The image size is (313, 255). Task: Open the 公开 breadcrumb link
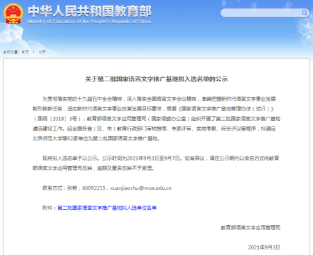coord(42,52)
